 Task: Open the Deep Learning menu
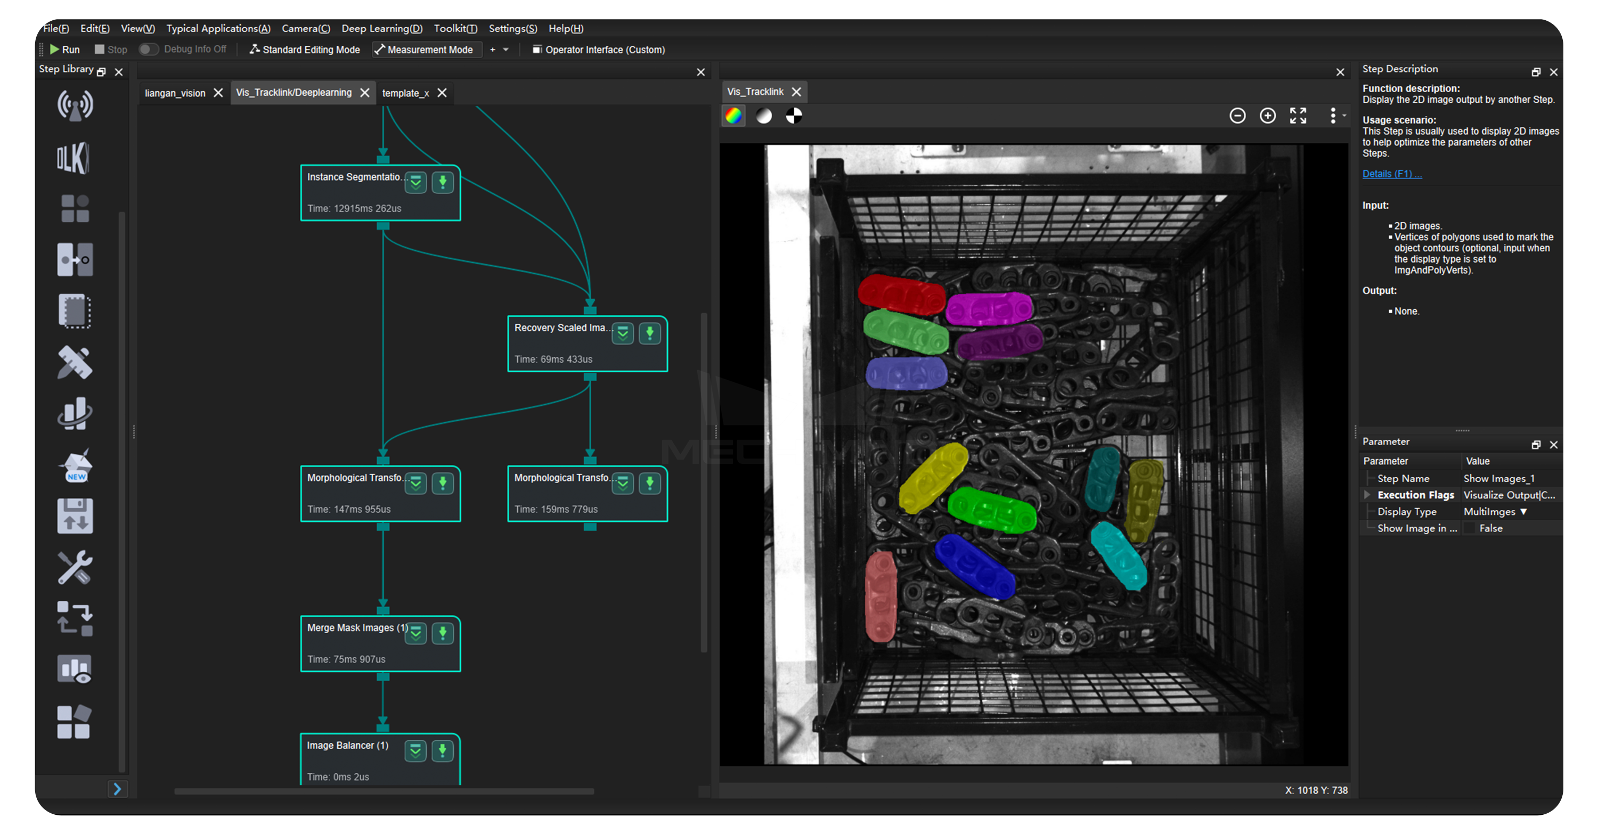click(x=381, y=29)
